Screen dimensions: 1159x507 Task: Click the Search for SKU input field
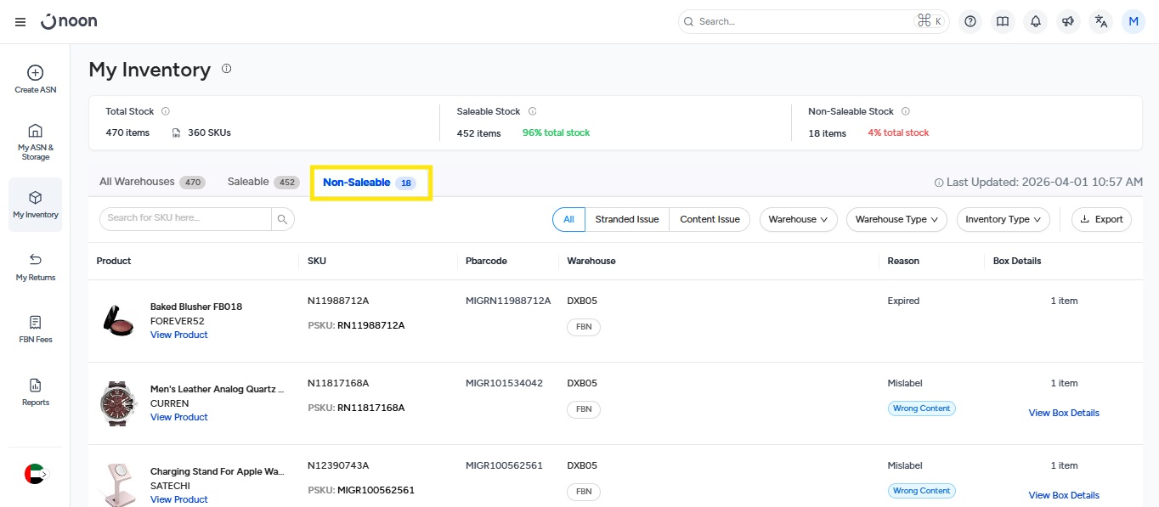coord(187,218)
